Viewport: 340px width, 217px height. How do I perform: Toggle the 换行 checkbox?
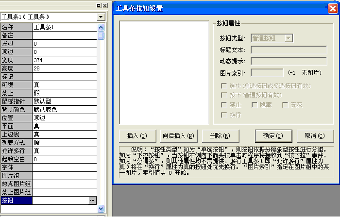[223, 115]
